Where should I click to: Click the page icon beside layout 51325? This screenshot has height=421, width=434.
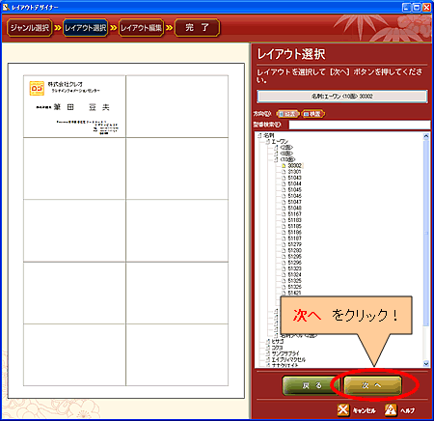tap(284, 281)
